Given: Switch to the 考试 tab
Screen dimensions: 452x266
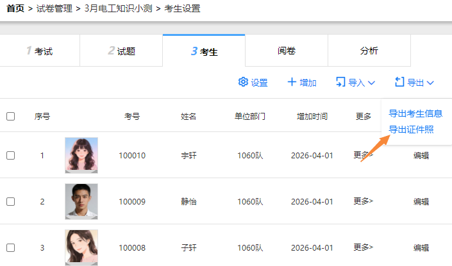Looking at the screenshot, I should pyautogui.click(x=40, y=51).
